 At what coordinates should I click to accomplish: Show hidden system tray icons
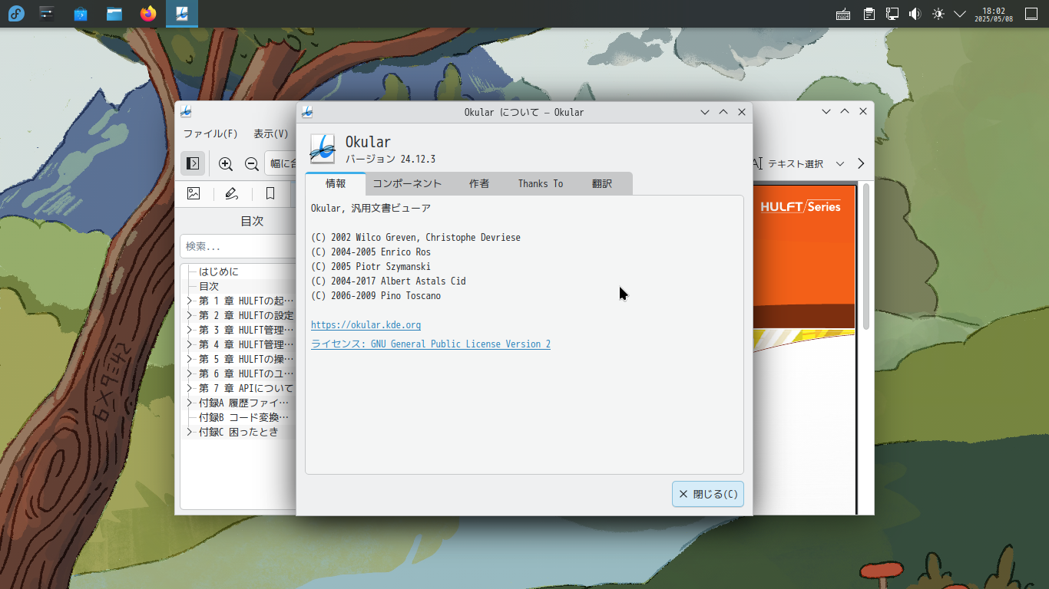pos(960,14)
